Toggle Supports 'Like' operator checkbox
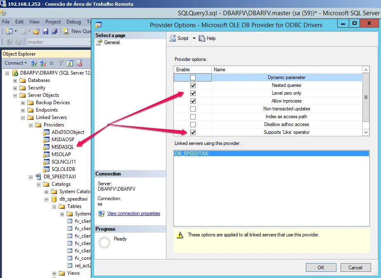Image resolution: width=381 pixels, height=278 pixels. point(193,132)
